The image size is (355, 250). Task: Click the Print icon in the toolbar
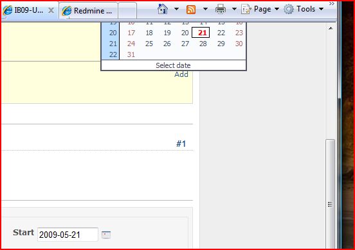(221, 9)
